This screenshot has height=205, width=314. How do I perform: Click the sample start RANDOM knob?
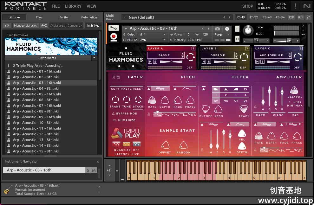click(x=183, y=145)
